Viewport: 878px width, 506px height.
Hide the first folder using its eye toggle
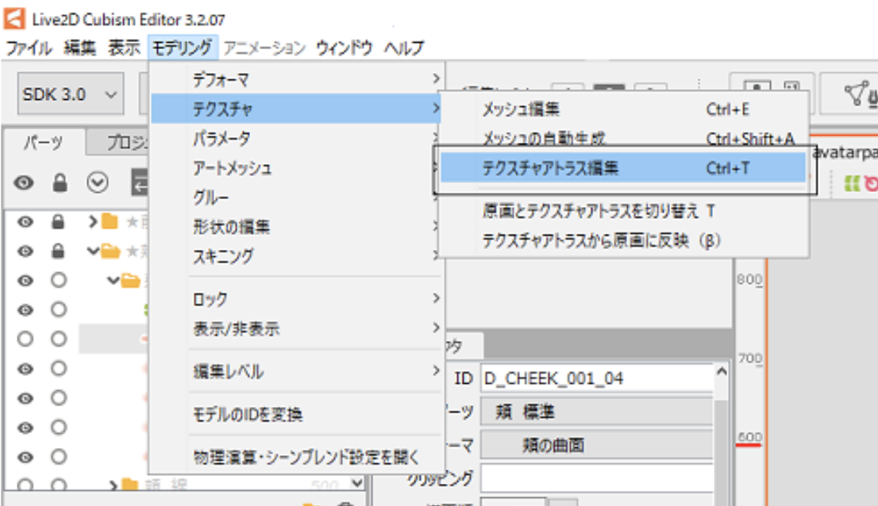(25, 222)
